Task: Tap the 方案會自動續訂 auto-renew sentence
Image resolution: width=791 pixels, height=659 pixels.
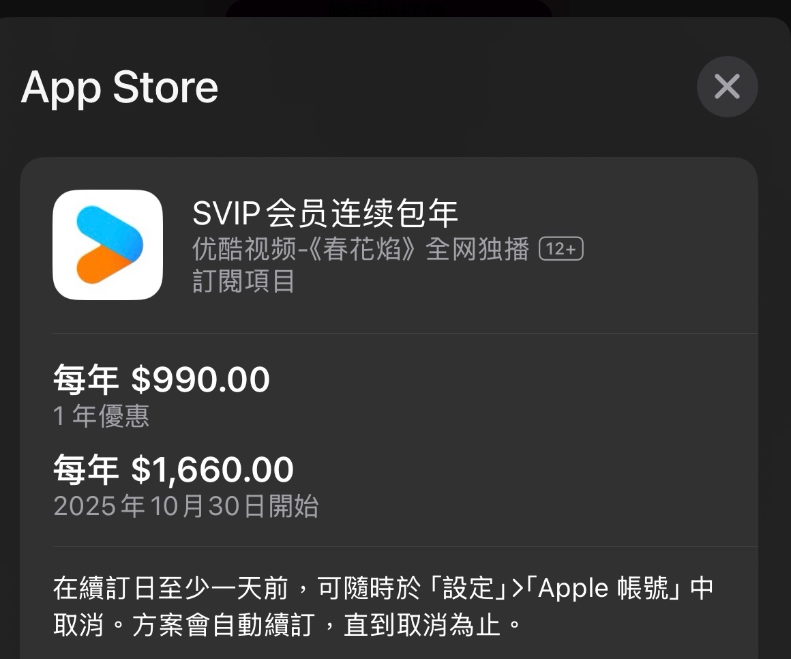Action: pyautogui.click(x=224, y=625)
